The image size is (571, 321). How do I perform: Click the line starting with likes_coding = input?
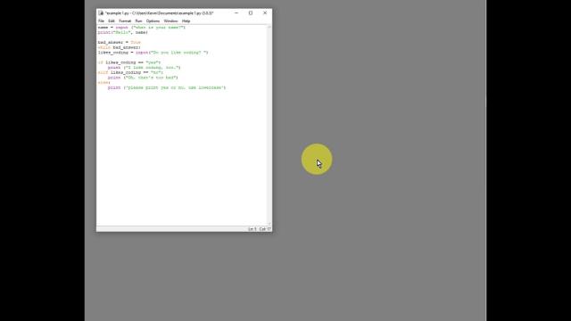(153, 53)
